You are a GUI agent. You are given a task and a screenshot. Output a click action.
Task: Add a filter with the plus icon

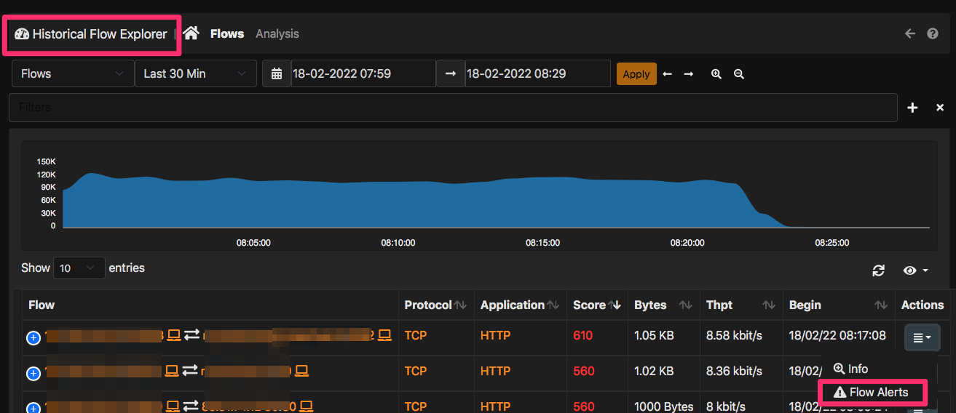pyautogui.click(x=912, y=108)
